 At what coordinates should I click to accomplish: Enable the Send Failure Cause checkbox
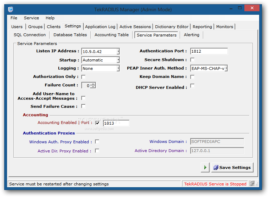click(x=83, y=106)
